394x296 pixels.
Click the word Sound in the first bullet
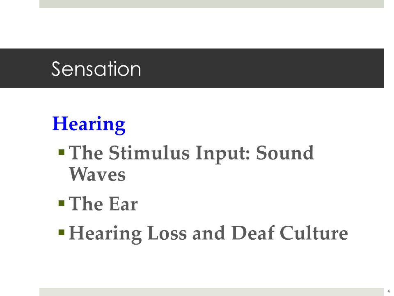coord(285,153)
